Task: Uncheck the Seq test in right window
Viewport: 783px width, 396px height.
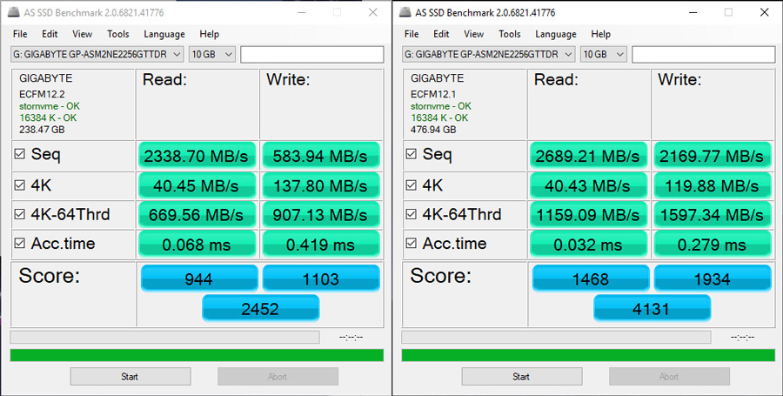Action: tap(411, 154)
